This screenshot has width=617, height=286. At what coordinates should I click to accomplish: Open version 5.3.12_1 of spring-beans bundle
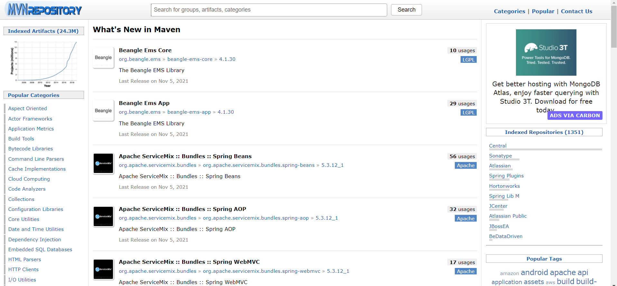tap(332, 165)
